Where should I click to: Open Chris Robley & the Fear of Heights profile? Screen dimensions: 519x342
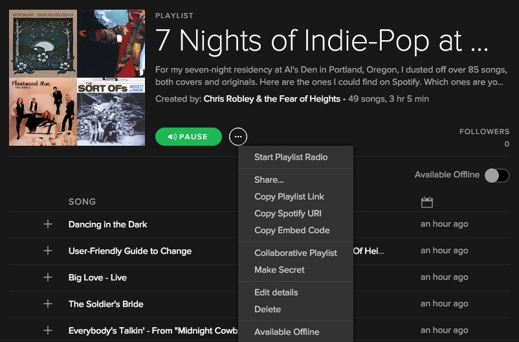coord(272,99)
